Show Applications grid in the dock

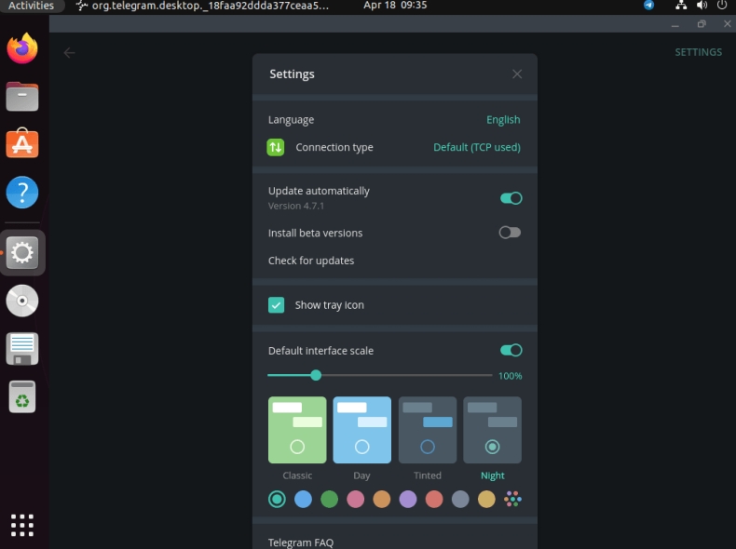point(22,524)
